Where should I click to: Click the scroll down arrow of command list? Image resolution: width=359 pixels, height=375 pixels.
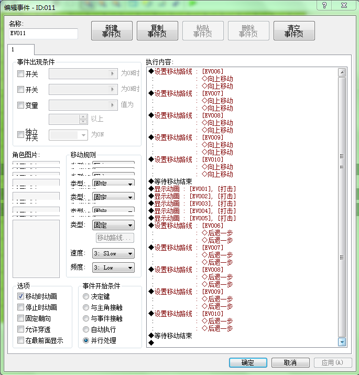[342, 342]
